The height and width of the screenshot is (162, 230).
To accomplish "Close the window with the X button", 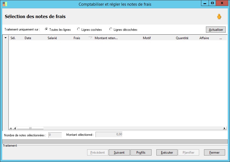I will point(222,3).
